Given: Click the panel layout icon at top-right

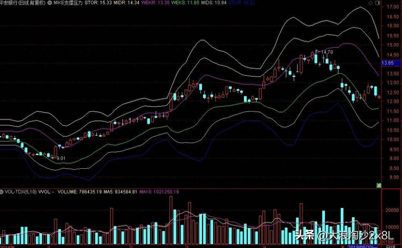Looking at the screenshot, I should (x=378, y=3).
